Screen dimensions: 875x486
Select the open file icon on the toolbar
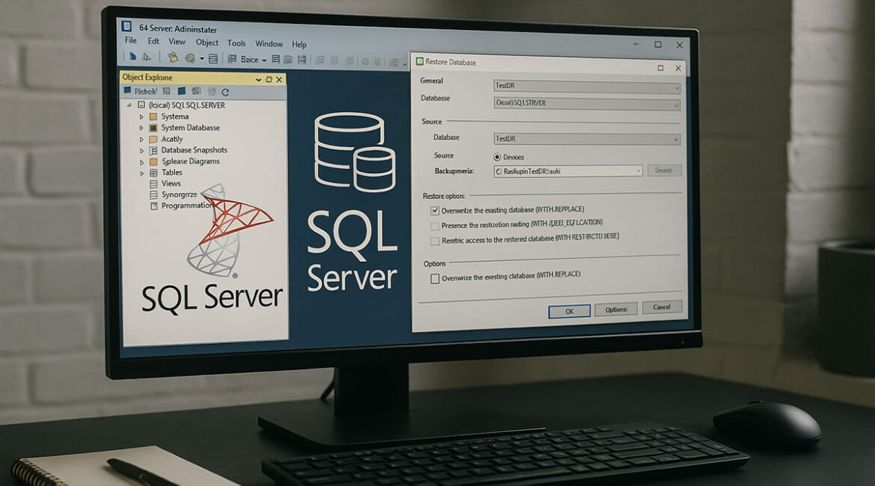pyautogui.click(x=173, y=58)
